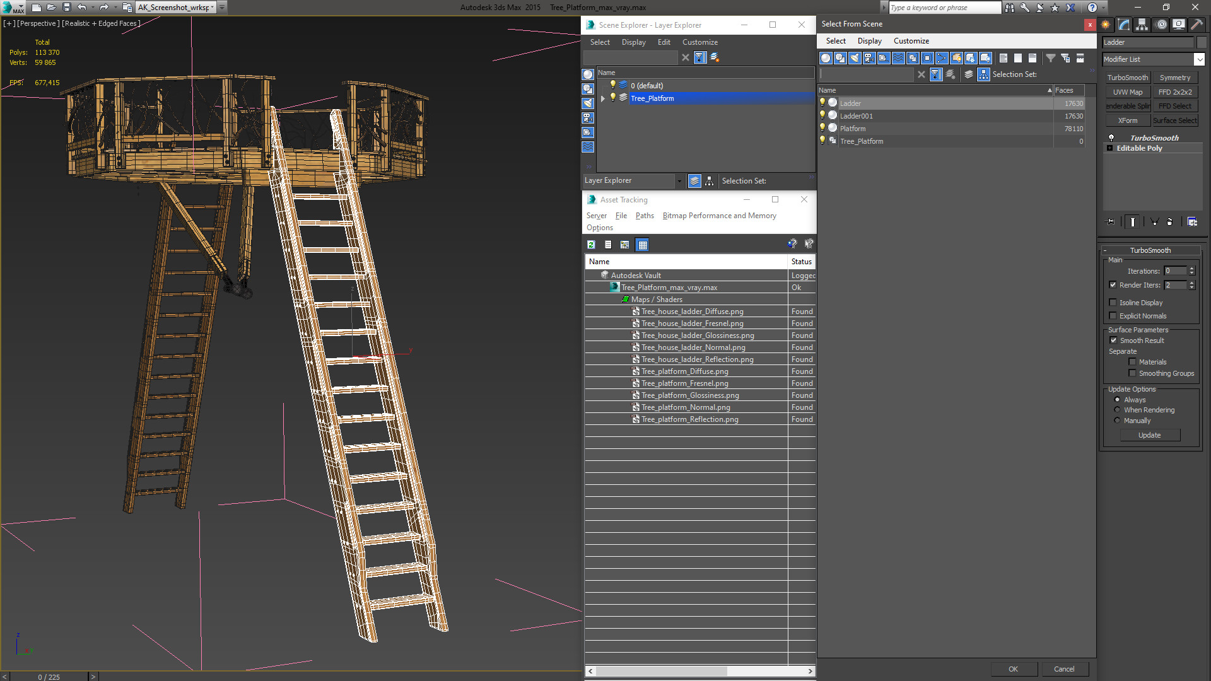Toggle Display Cameras filter in Select From Scene
This screenshot has width=1211, height=681.
[x=869, y=58]
